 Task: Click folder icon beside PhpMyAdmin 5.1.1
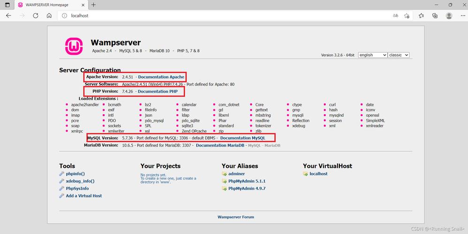click(224, 181)
